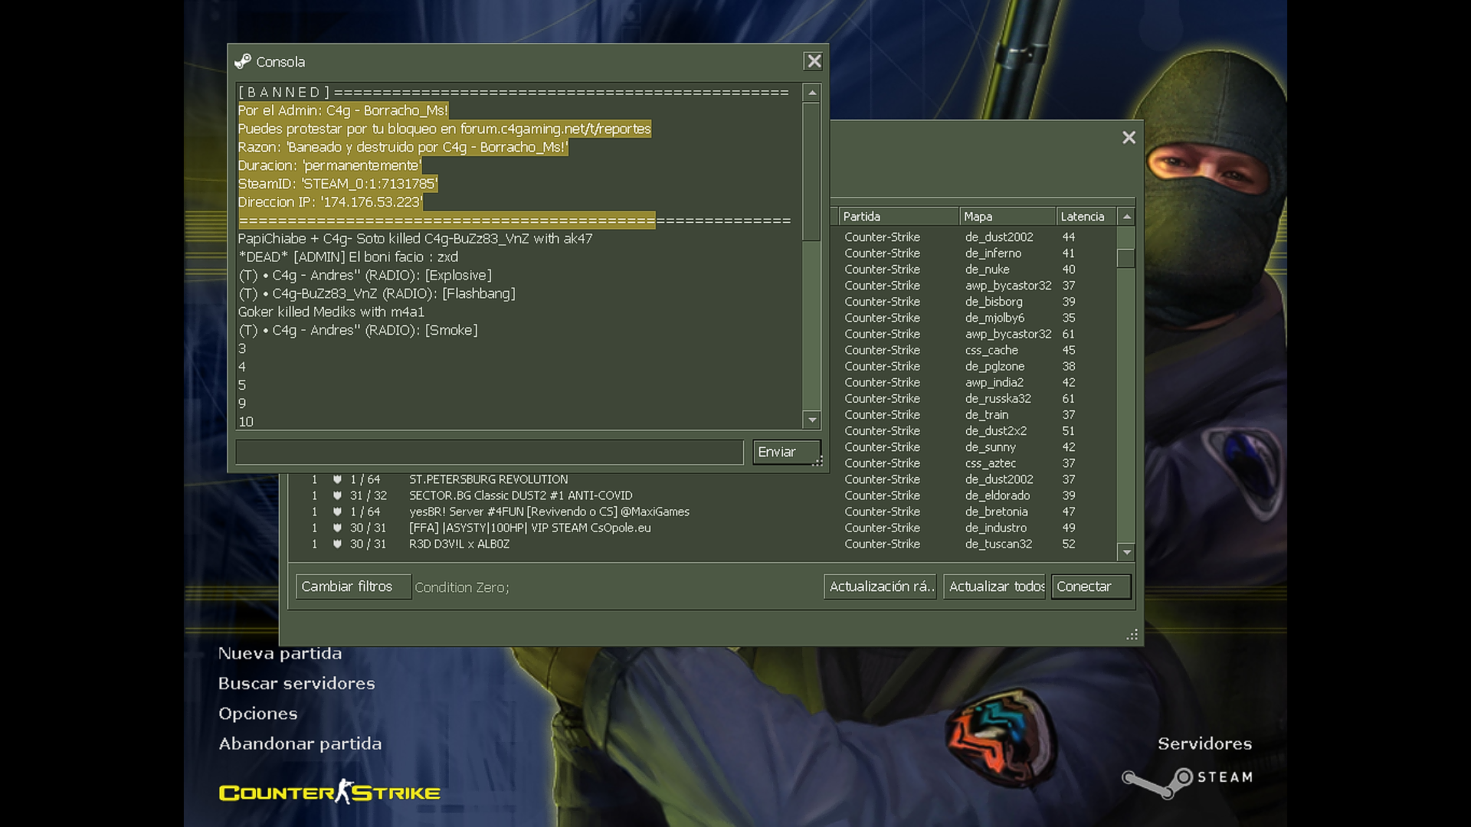This screenshot has width=1471, height=827.
Task: Select Nueva partida menu item
Action: coord(280,653)
